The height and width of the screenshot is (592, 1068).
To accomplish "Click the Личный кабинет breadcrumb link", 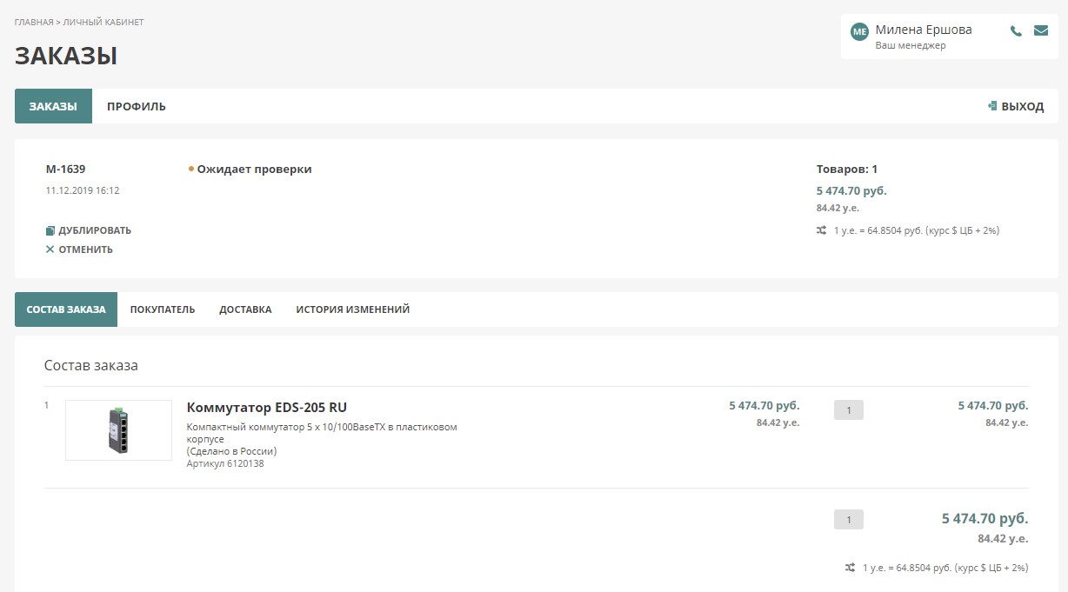I will 103,22.
